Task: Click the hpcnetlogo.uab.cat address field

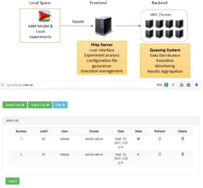Action: pos(19,85)
